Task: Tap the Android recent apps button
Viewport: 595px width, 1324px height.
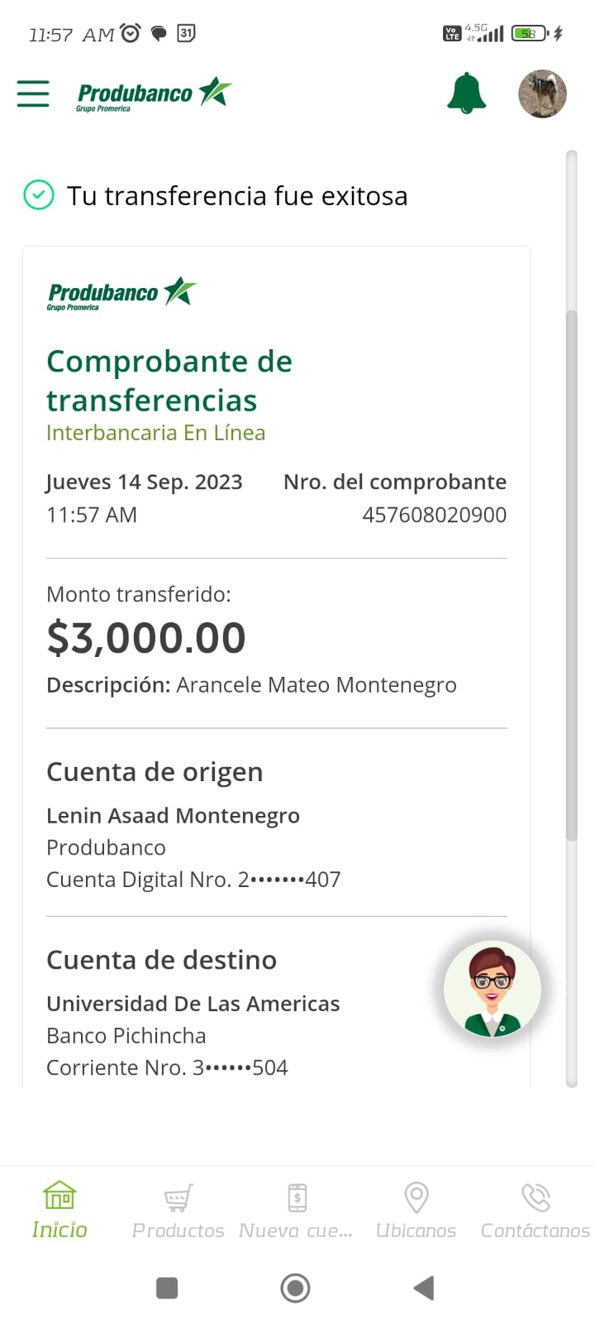Action: coord(167,1288)
